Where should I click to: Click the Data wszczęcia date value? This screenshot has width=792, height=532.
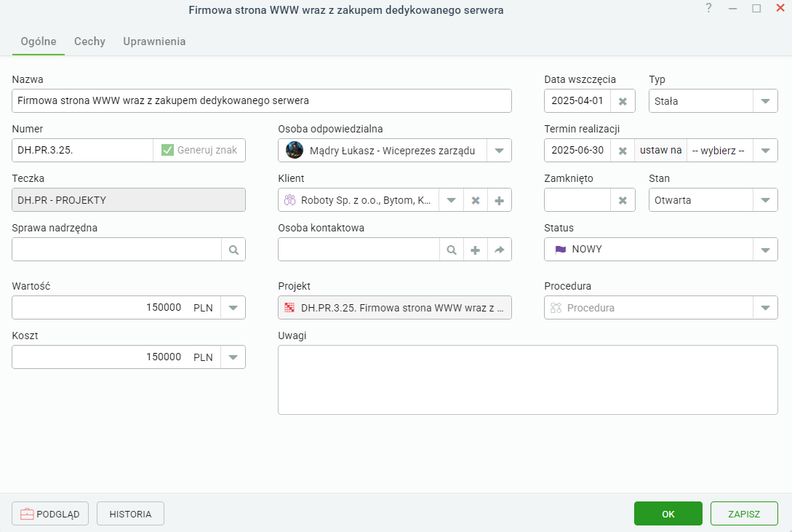[x=577, y=101]
